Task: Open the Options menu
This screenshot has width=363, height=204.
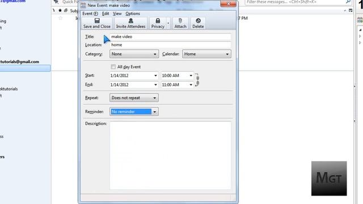Action: point(133,14)
